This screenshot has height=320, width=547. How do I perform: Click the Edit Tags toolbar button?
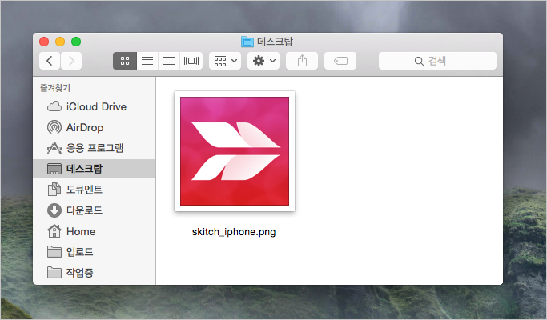point(340,61)
